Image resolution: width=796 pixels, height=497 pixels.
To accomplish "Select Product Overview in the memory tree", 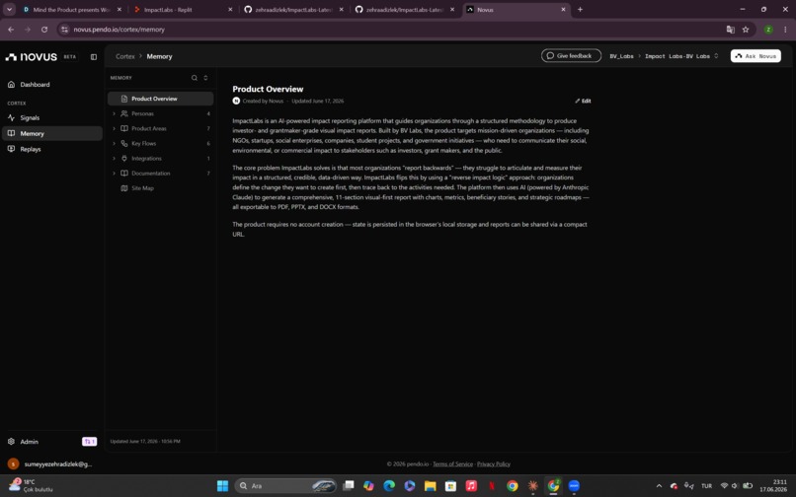I will pos(160,99).
